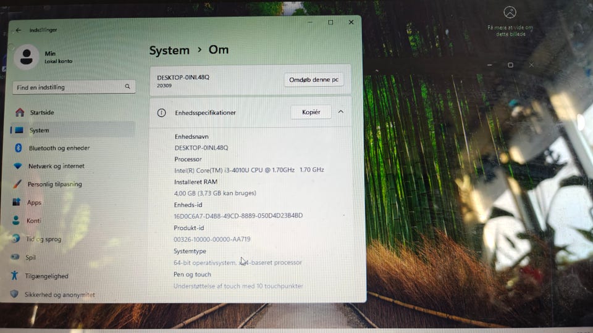Click the info icon beside Enhedsspecifikationer
Image resolution: width=593 pixels, height=333 pixels.
point(161,112)
